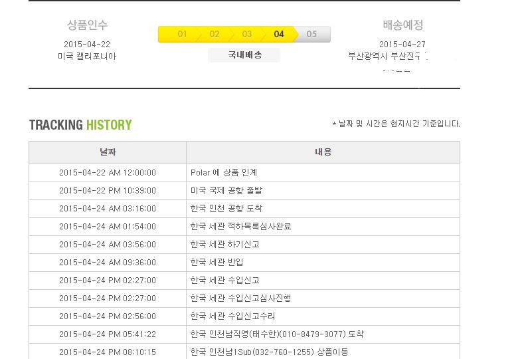Click the 배송예정 heading
This screenshot has height=359, width=522.
(x=402, y=25)
